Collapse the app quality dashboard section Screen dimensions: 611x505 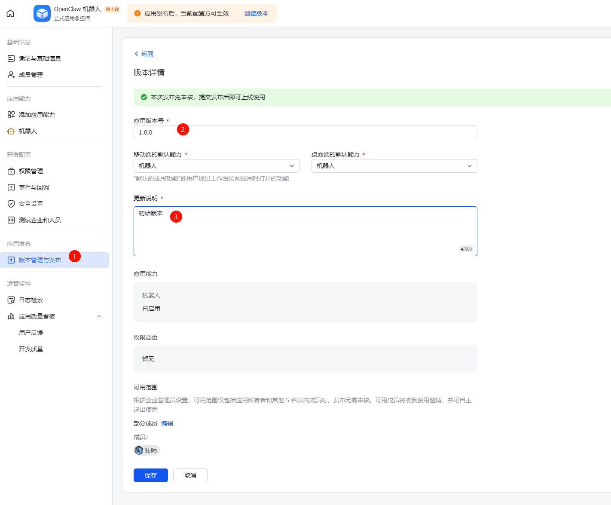pyautogui.click(x=99, y=316)
